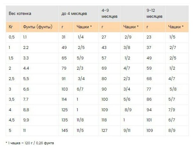
Task: Click the "11/5" cups cell
Action: pos(81,131)
